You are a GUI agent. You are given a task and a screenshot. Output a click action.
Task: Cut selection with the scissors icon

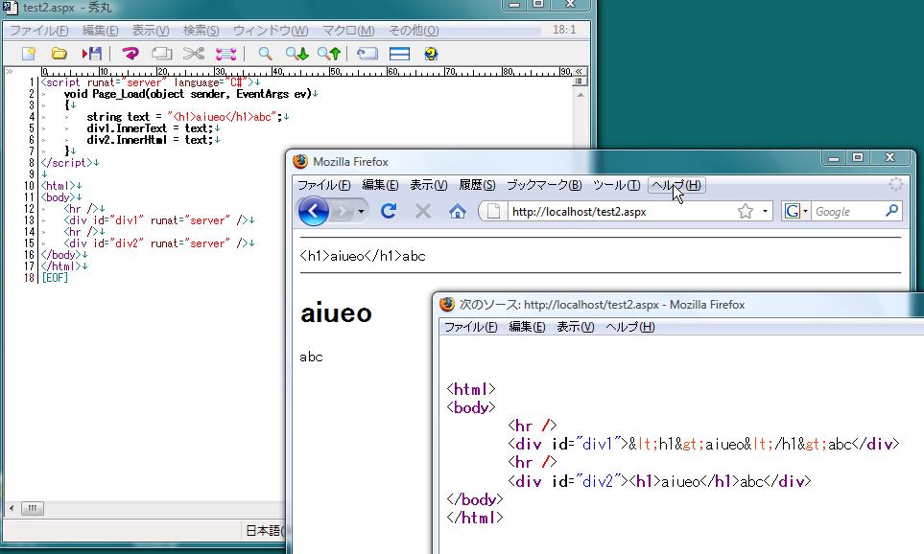point(193,55)
